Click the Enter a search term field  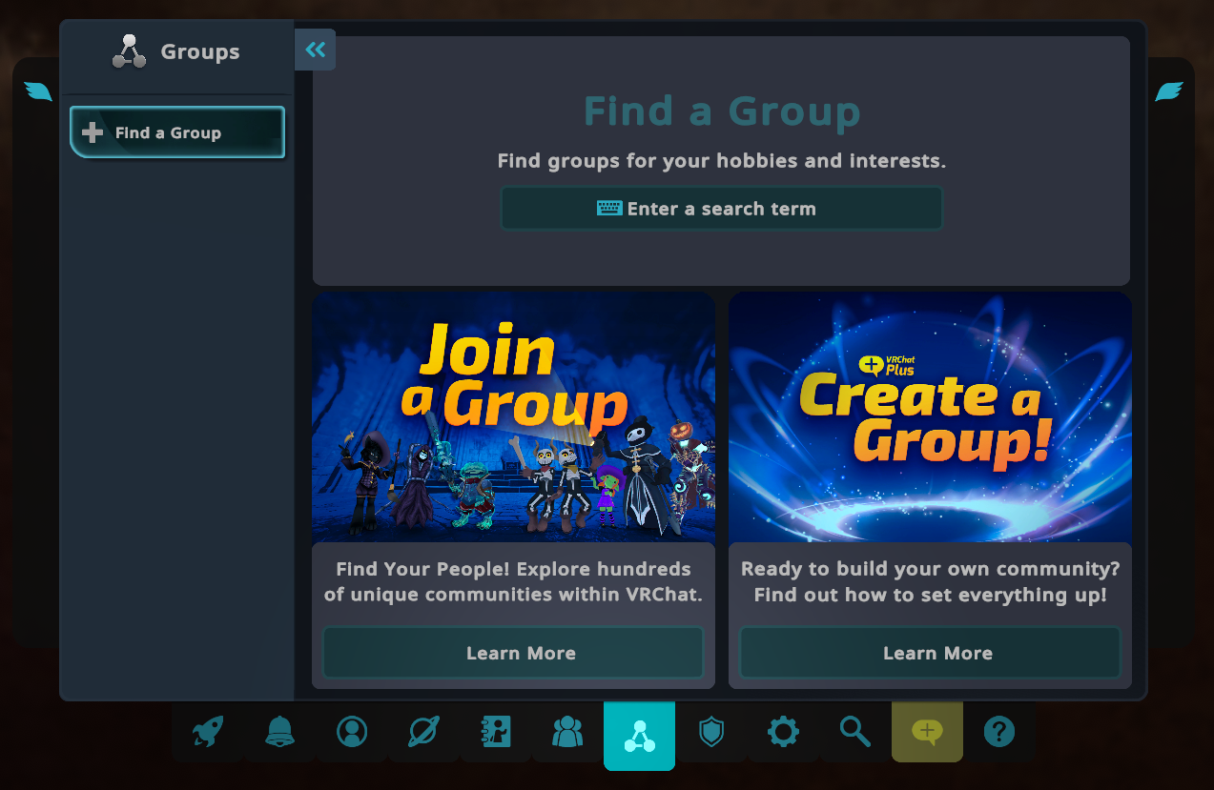click(722, 209)
